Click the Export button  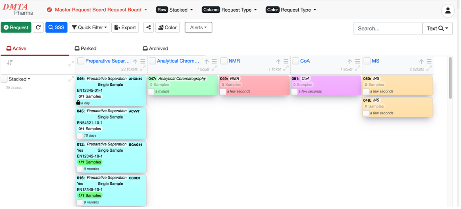(x=125, y=27)
